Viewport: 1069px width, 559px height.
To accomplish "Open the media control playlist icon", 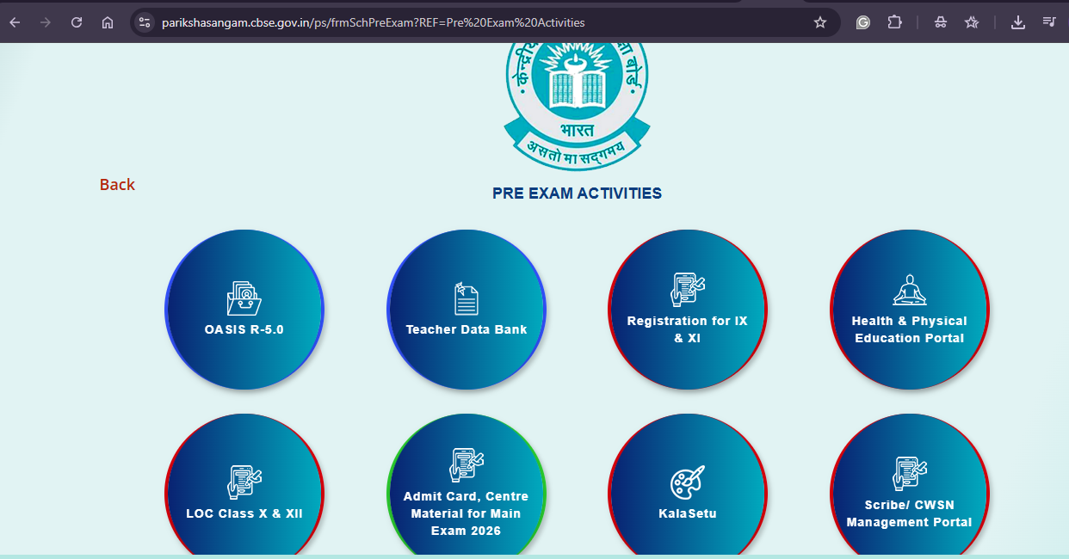I will point(1049,22).
